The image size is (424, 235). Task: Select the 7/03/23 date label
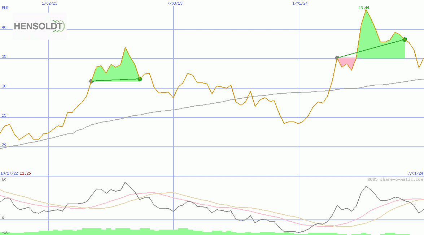pos(175,3)
